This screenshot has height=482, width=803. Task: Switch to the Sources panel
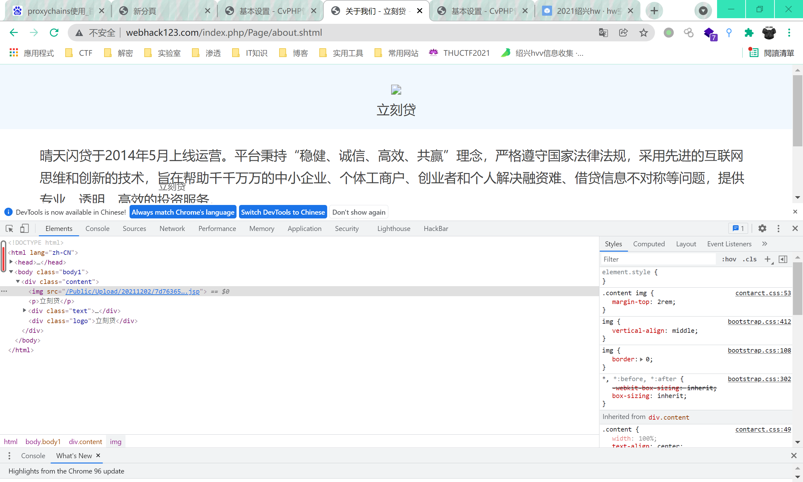(134, 228)
